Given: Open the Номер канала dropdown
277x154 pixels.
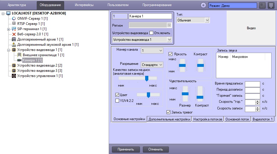Looking at the screenshot, I should point(152,51).
